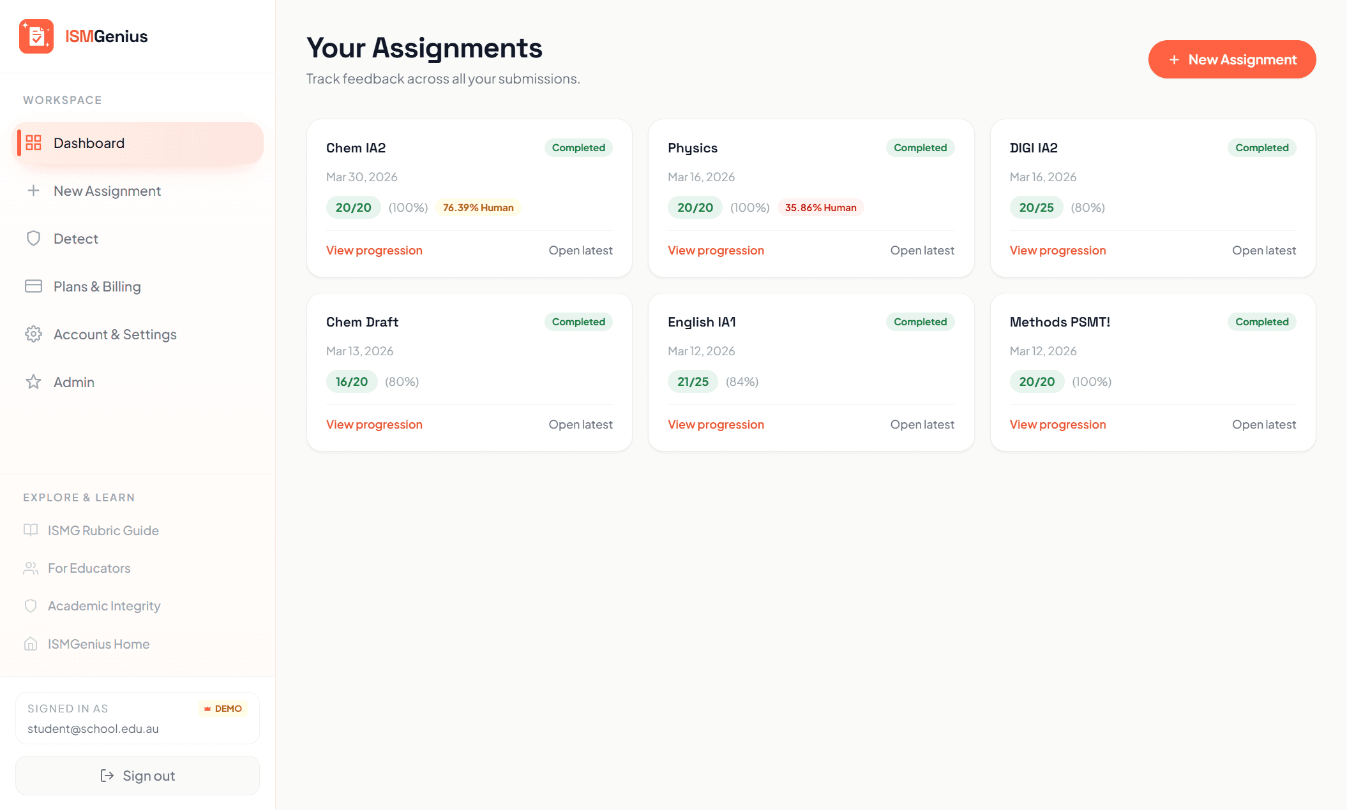View progression for Methods PSMT!
This screenshot has height=810, width=1347.
[x=1057, y=424]
